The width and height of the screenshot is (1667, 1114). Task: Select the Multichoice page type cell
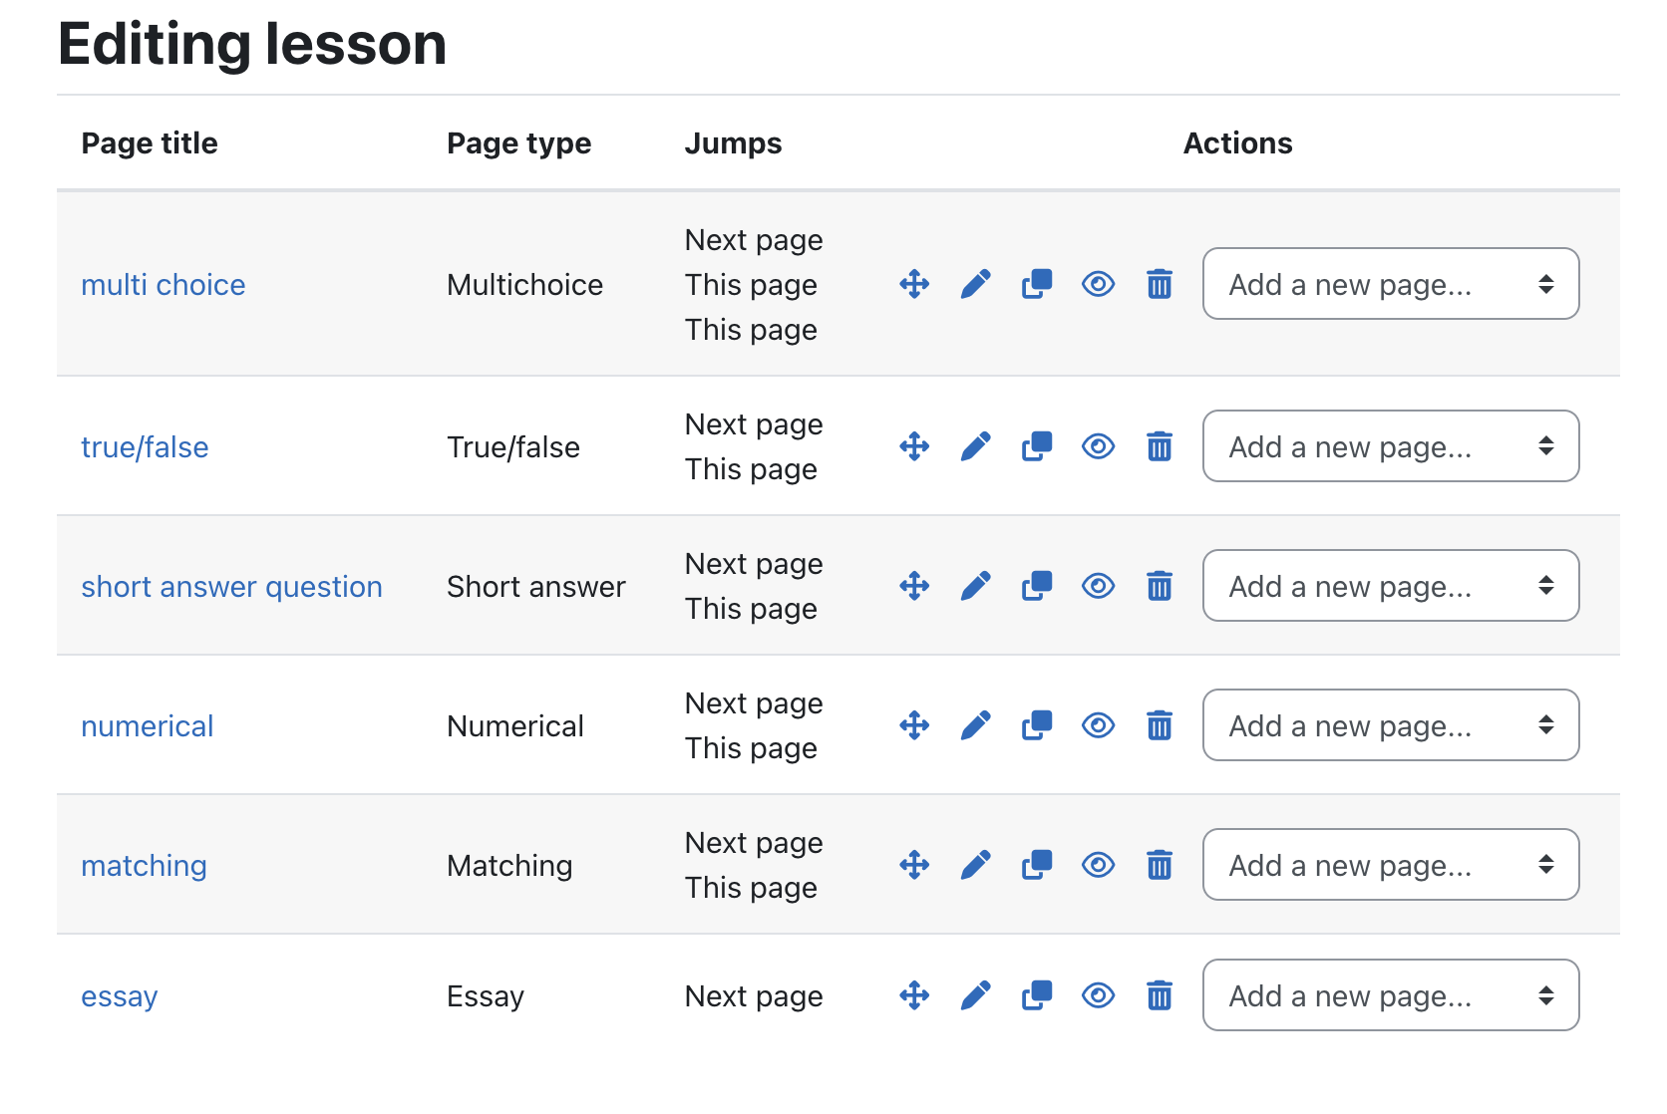pyautogui.click(x=524, y=285)
